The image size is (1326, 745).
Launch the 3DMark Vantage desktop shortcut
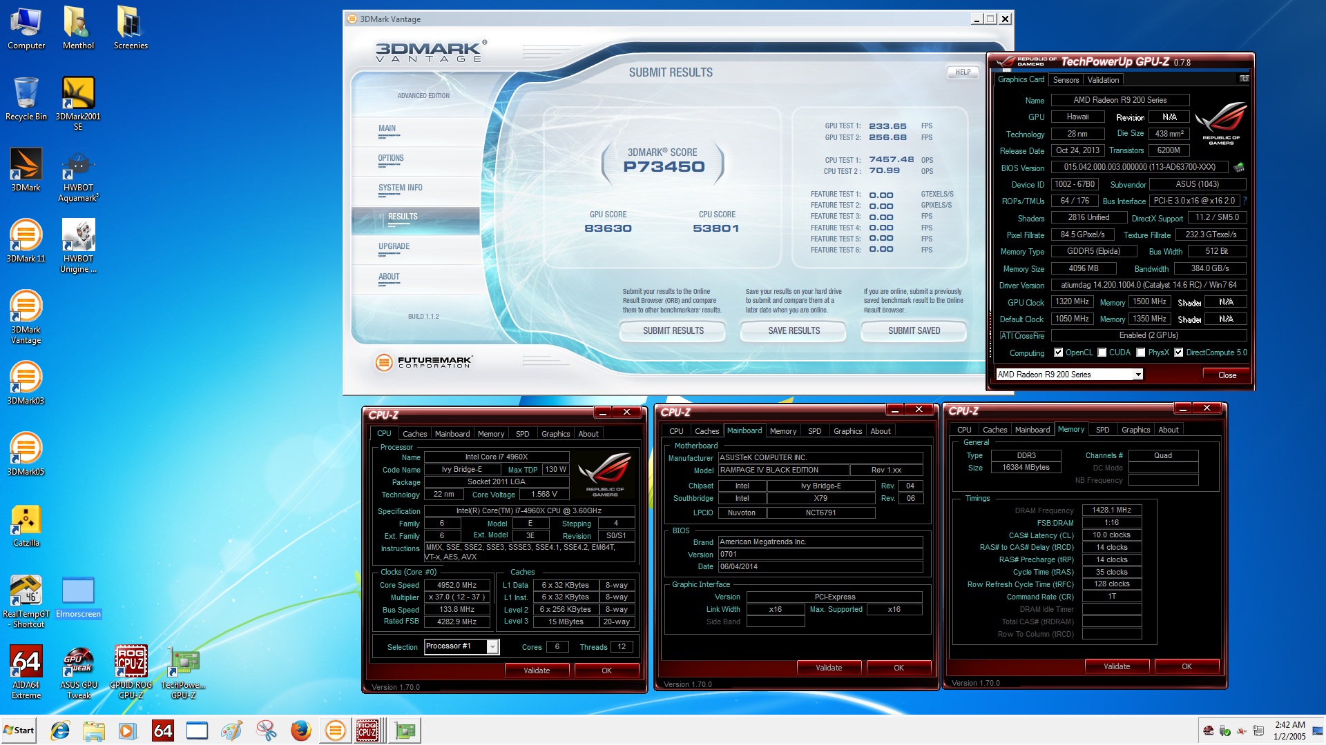[x=26, y=317]
